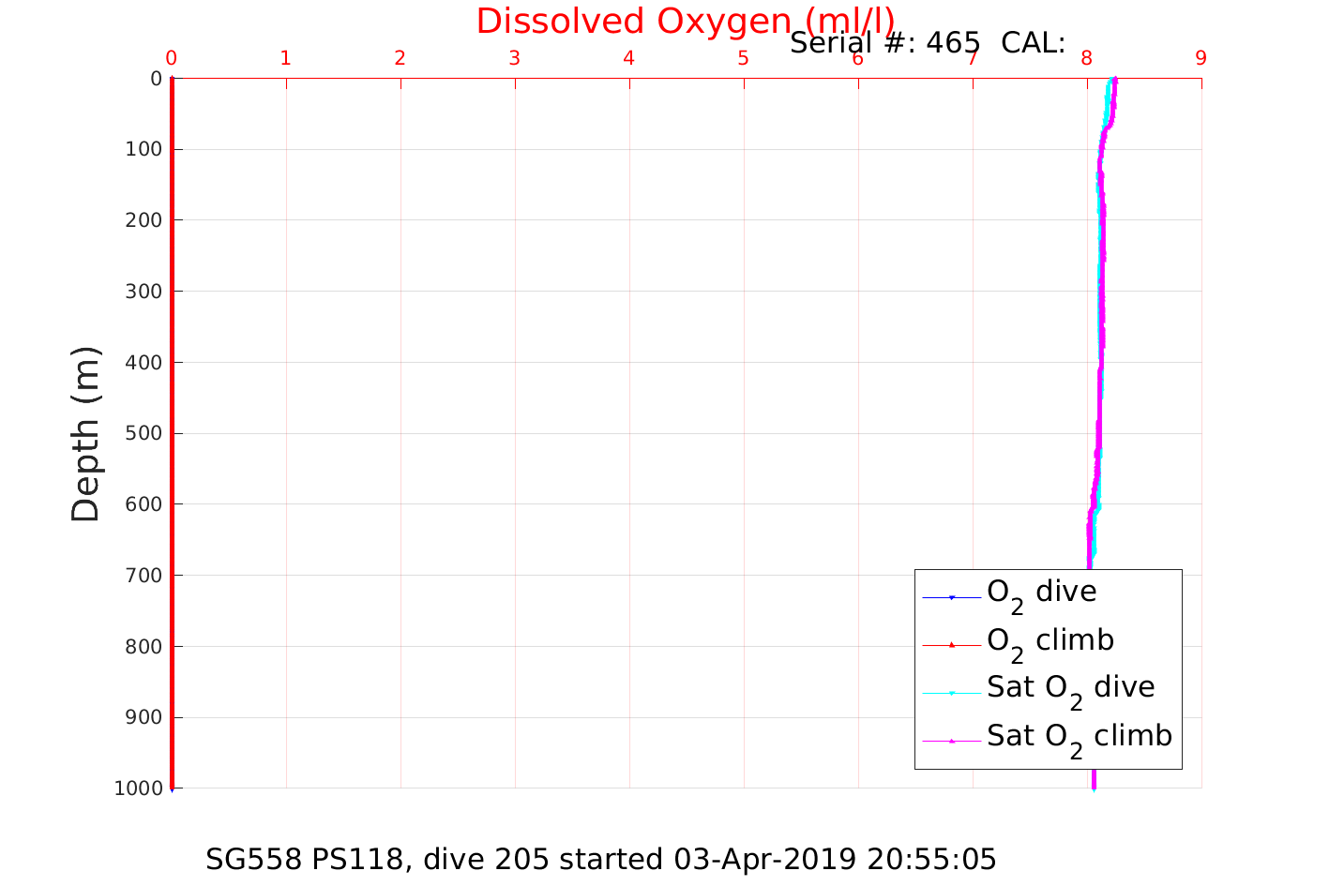Click the depth tick label 600
This screenshot has height=886, width=1329.
(x=143, y=504)
